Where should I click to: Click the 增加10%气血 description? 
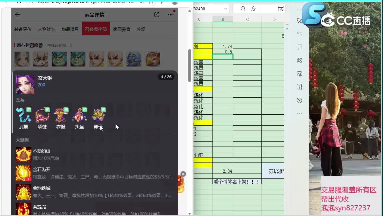click(46, 158)
